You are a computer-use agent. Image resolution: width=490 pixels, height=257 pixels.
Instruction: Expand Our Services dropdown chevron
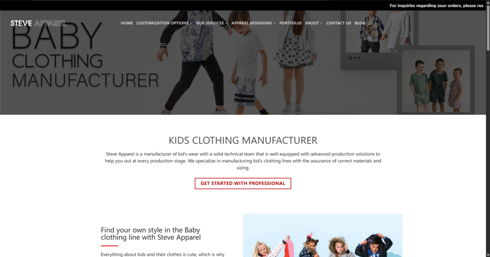[226, 23]
